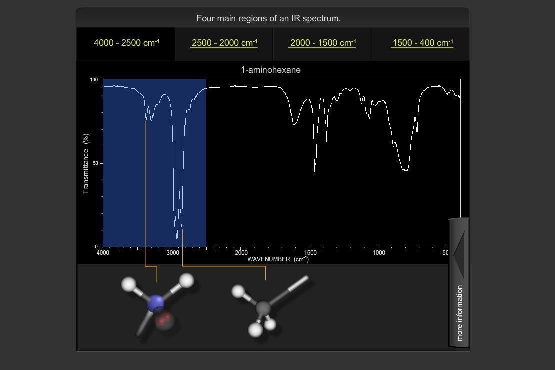555x370 pixels.
Task: Select a white hydrogen atom on the amine model
Action: click(x=129, y=285)
